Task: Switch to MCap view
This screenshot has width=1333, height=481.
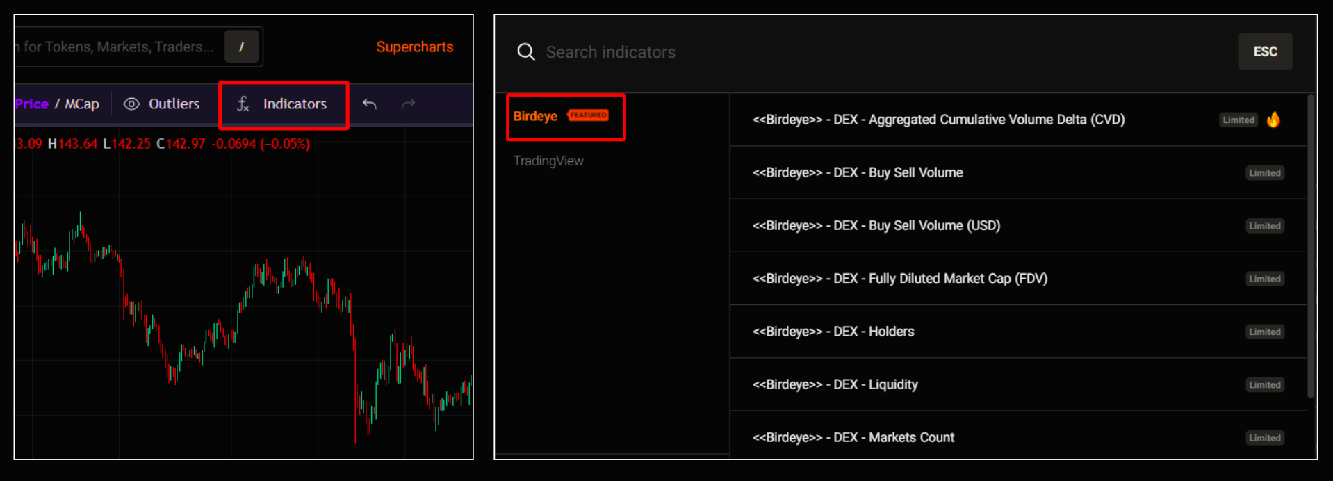Action: click(82, 104)
